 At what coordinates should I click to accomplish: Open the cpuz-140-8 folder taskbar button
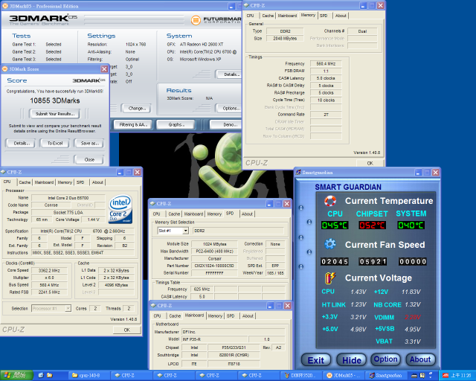[x=89, y=376]
